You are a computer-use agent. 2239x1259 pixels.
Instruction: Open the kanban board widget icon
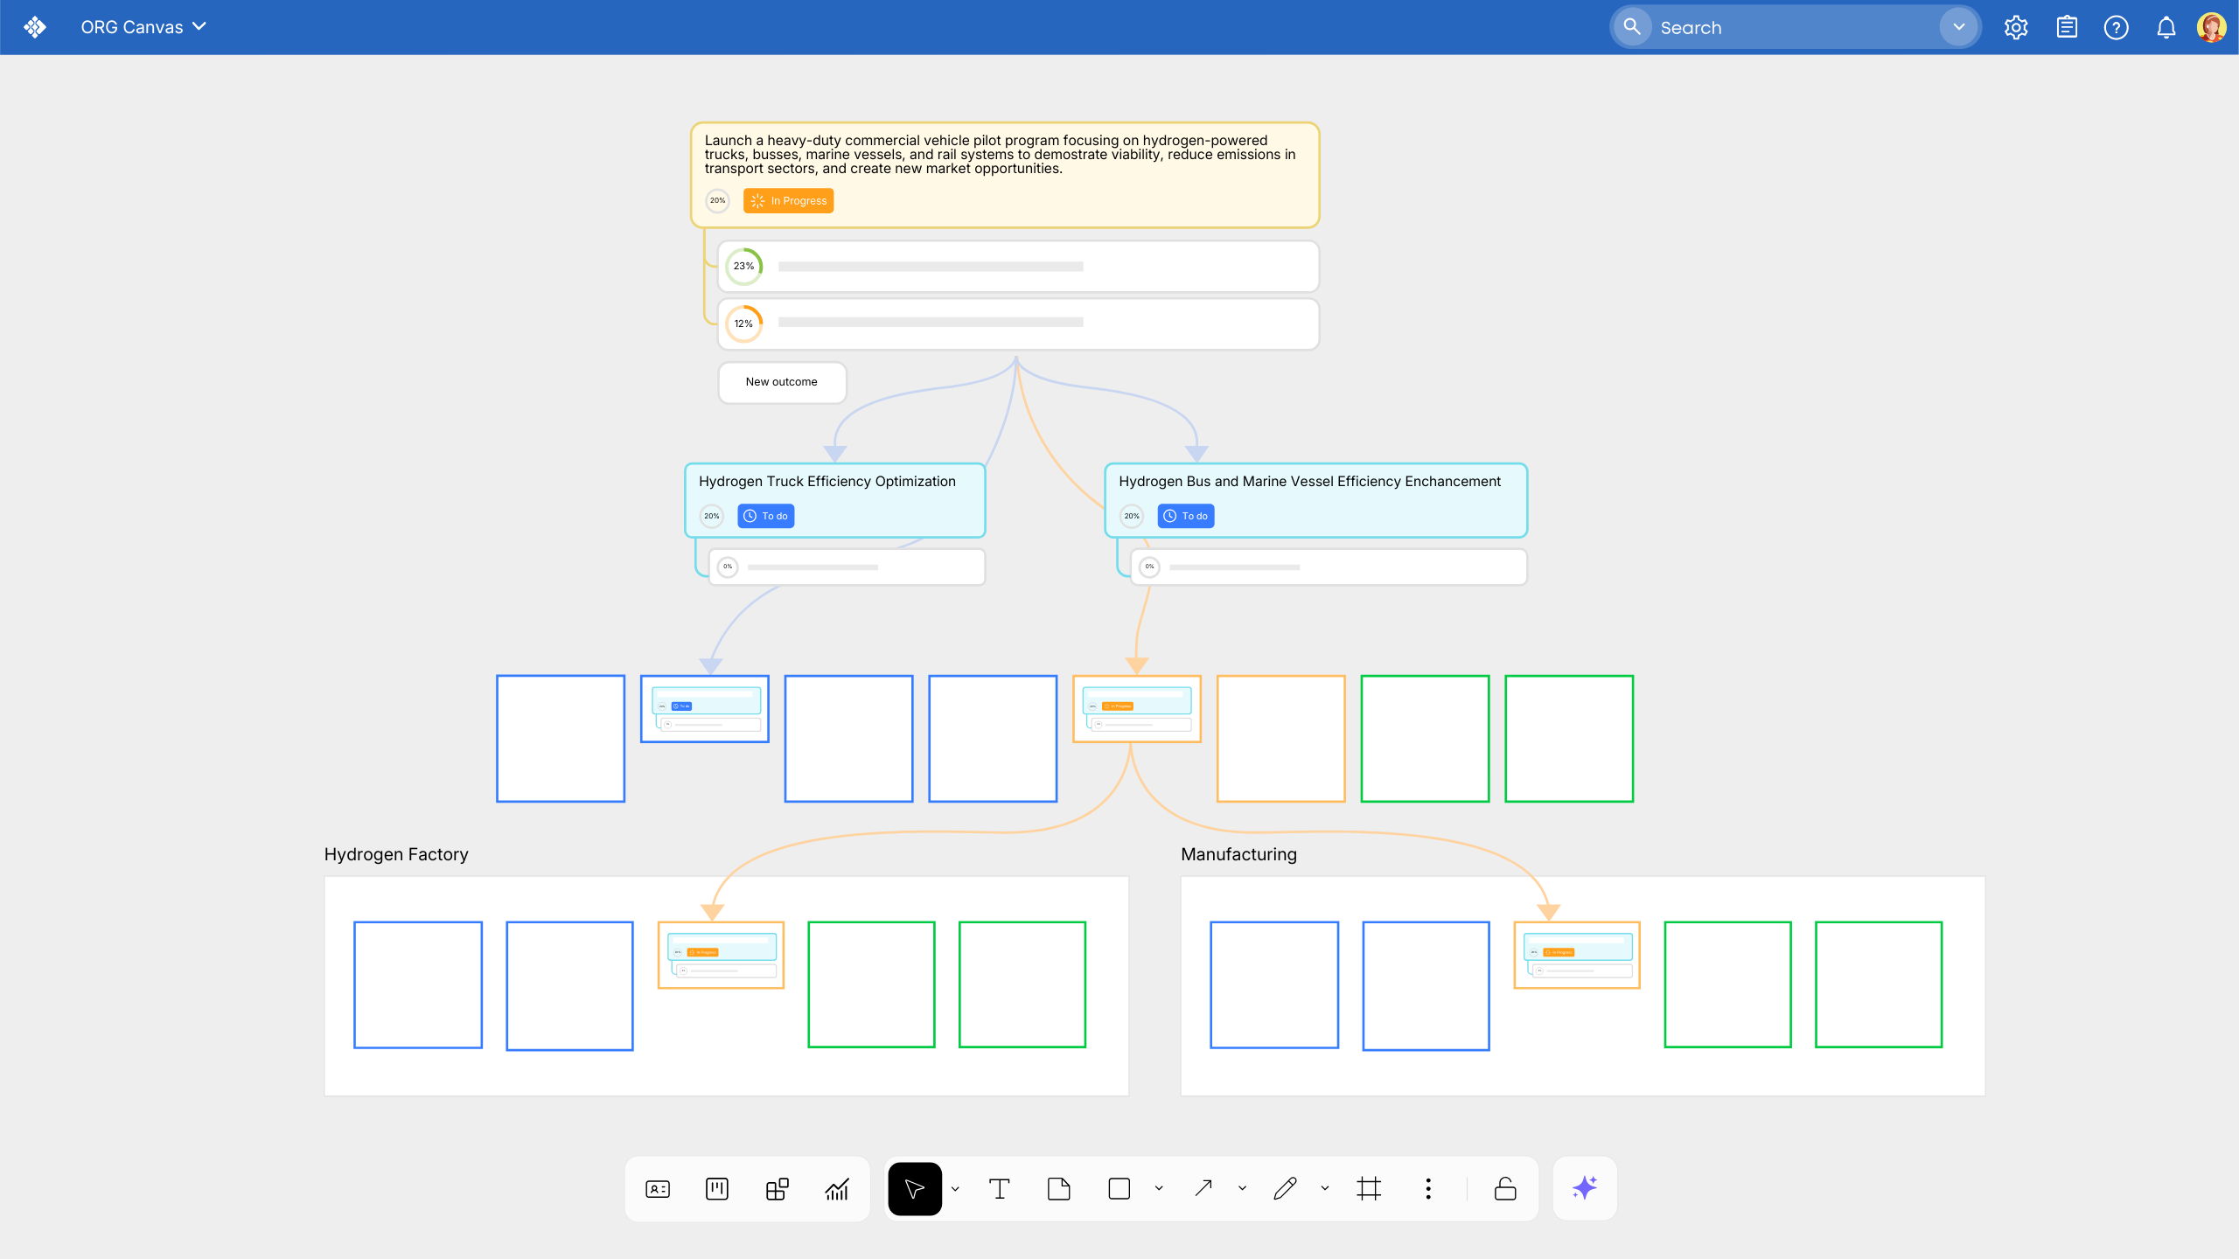716,1189
